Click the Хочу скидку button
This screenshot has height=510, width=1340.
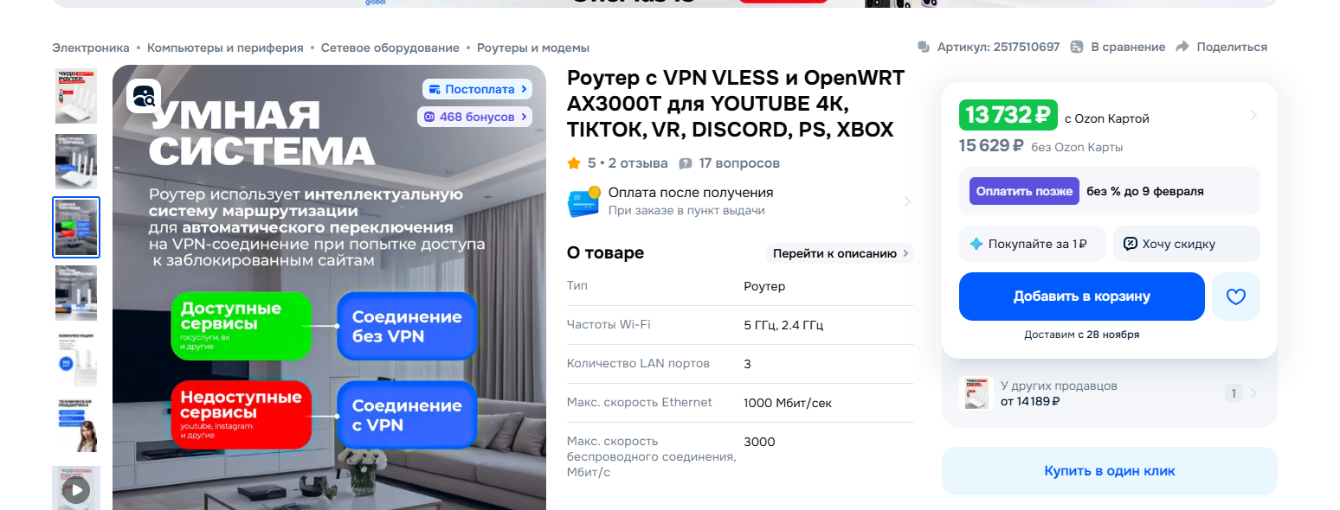1186,244
